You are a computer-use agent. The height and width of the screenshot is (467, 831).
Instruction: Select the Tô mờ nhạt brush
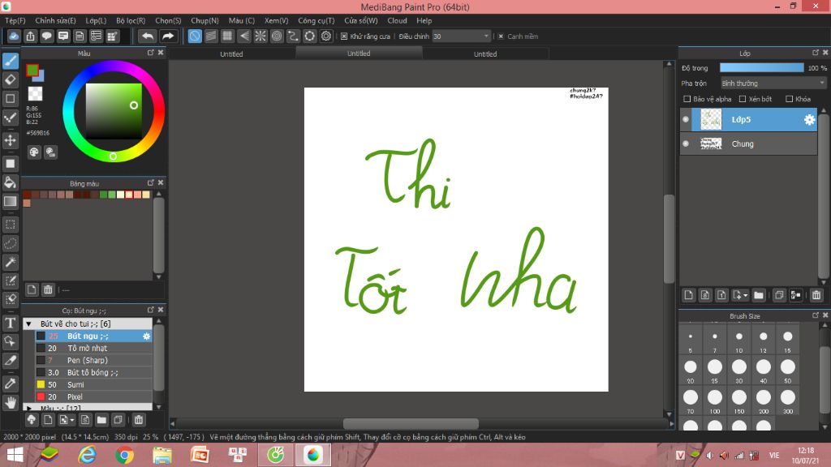click(x=94, y=349)
